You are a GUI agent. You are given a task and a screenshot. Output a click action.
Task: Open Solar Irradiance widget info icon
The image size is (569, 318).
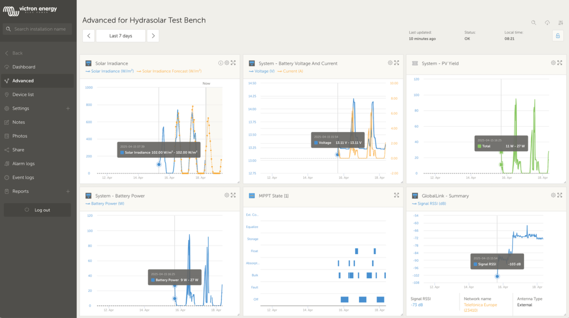[x=221, y=63]
